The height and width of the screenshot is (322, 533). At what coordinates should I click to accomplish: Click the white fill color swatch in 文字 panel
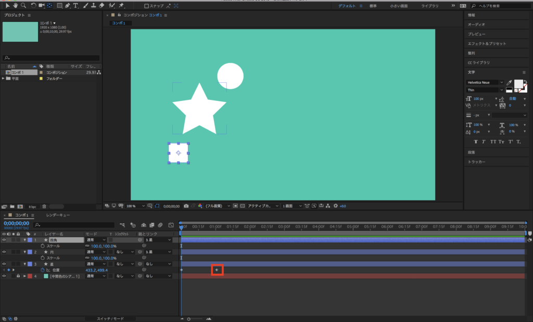pyautogui.click(x=518, y=84)
